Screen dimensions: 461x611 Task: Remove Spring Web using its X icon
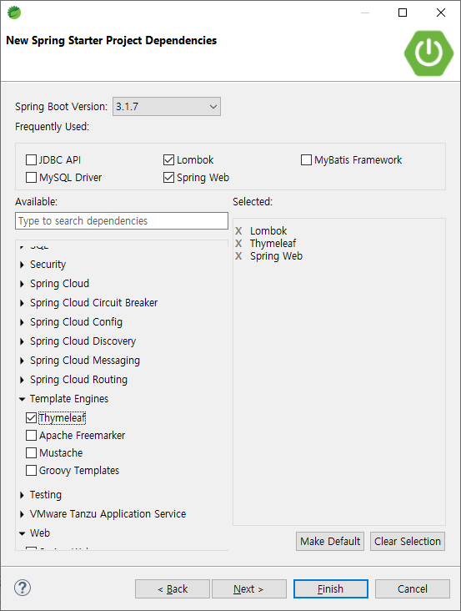tap(238, 256)
